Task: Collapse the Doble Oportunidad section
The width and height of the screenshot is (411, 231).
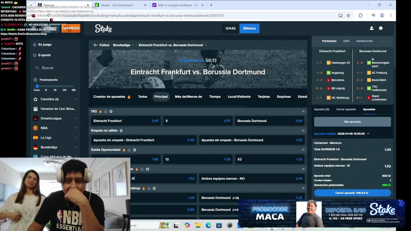Action: coord(303,150)
